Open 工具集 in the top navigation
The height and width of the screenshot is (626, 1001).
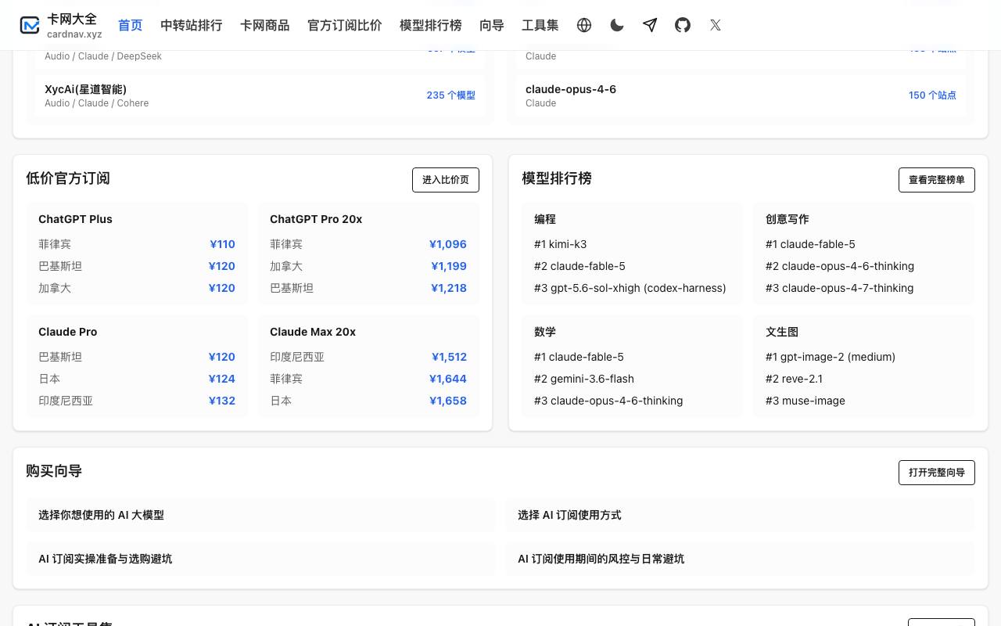pyautogui.click(x=540, y=25)
